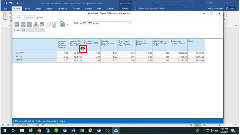Click the Units value 32,423.00 cell

[196, 53]
